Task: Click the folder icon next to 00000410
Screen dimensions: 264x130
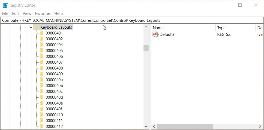Action: tap(41, 115)
